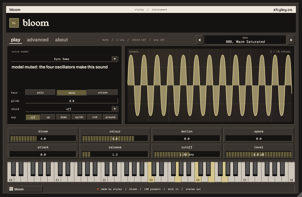Set keys mode to mono
Image resolution: width=302 pixels, height=197 pixels.
click(x=71, y=92)
